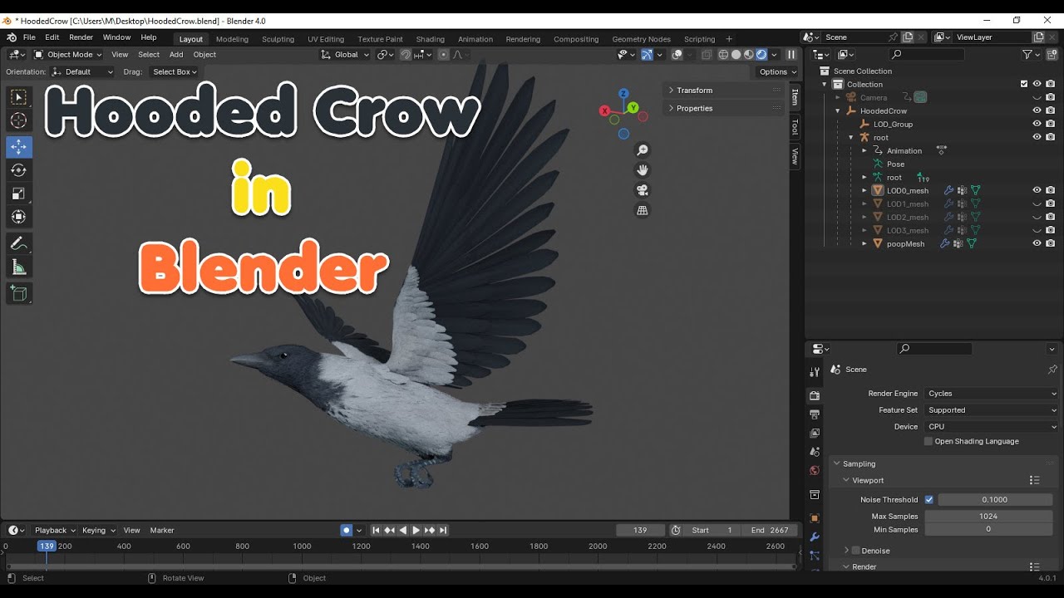
Task: Pin the Scene properties panel
Action: click(x=1052, y=370)
